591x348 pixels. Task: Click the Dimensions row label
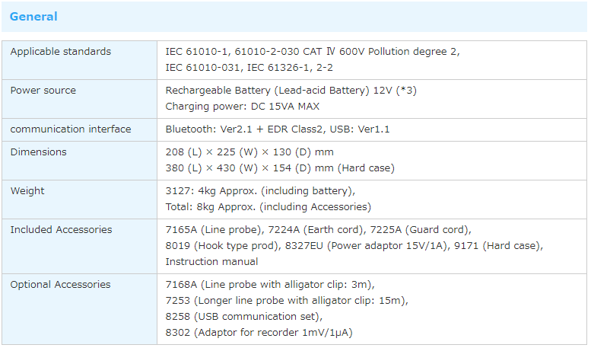(x=39, y=152)
